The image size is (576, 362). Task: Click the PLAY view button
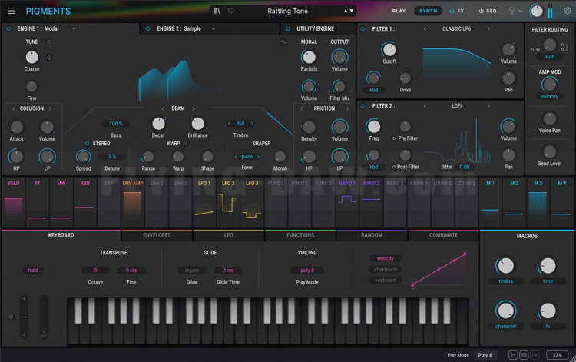point(399,11)
